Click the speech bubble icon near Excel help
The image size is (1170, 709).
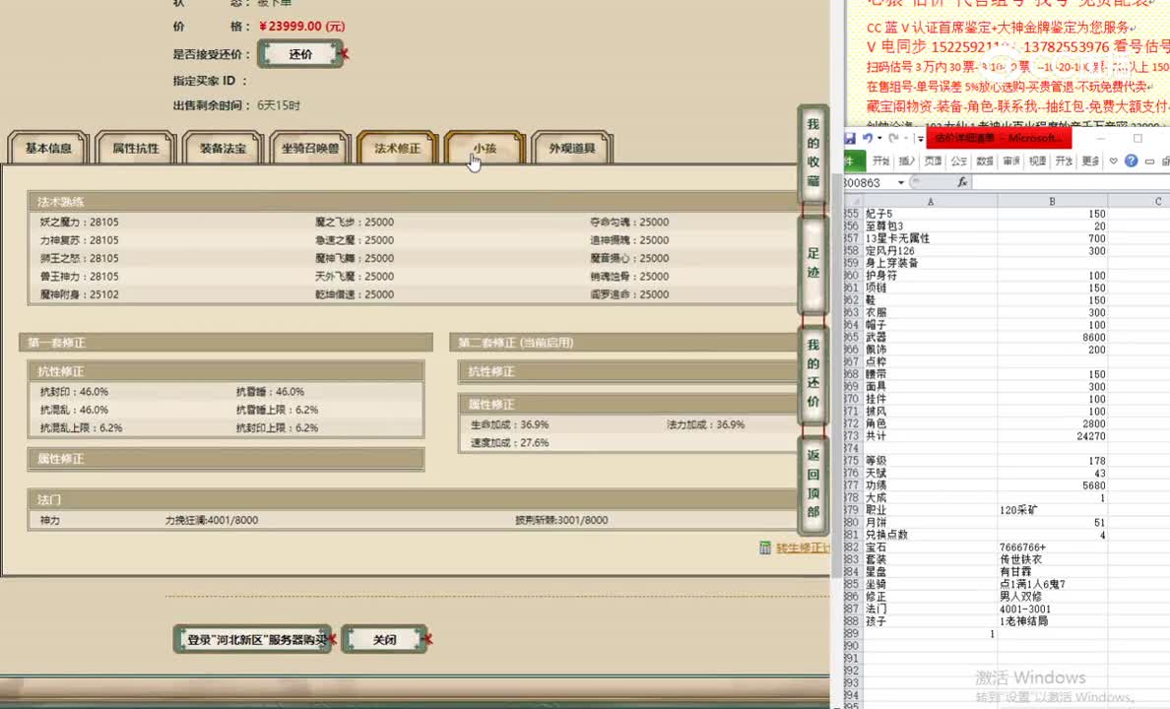point(1149,161)
